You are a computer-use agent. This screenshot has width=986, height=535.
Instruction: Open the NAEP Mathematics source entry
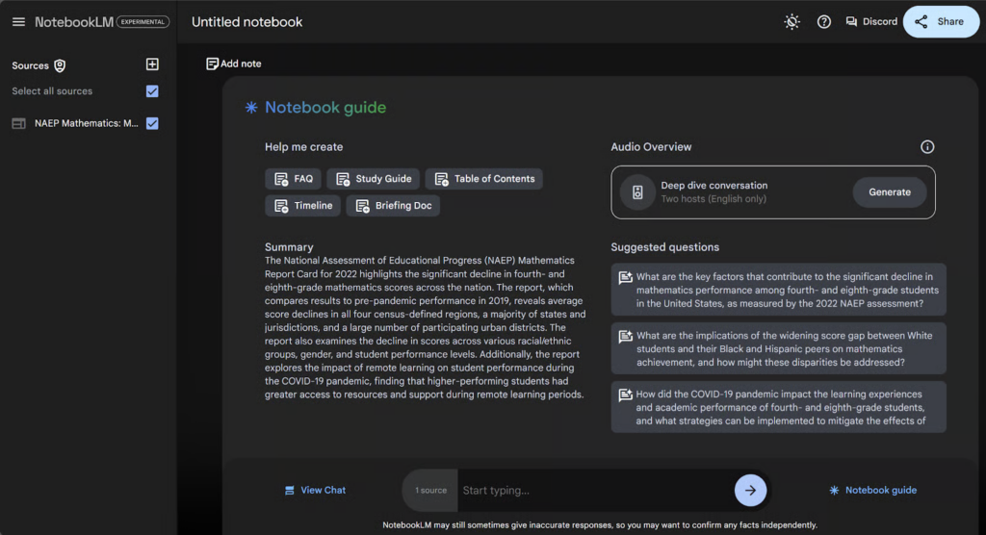click(86, 123)
